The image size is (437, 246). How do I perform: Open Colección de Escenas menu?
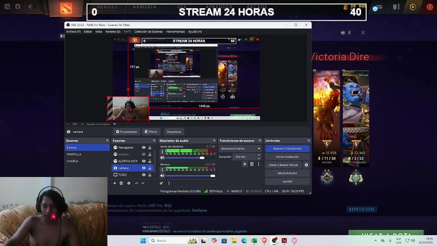tap(148, 31)
